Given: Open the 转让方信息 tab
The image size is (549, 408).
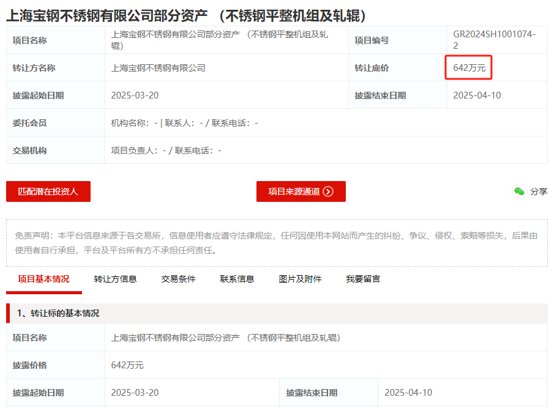Looking at the screenshot, I should 115,279.
